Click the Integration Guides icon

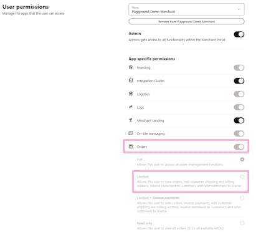click(x=131, y=80)
